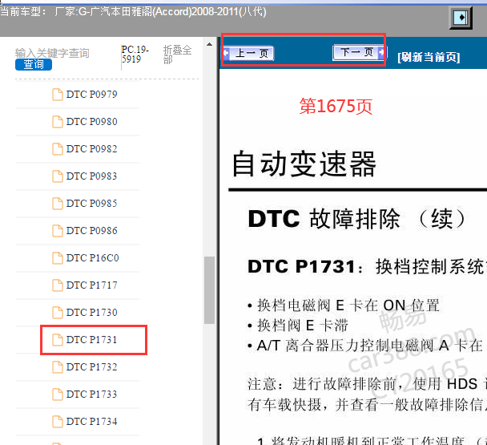Click the PC.19-5919 label
Image resolution: width=487 pixels, height=445 pixels.
pos(135,54)
